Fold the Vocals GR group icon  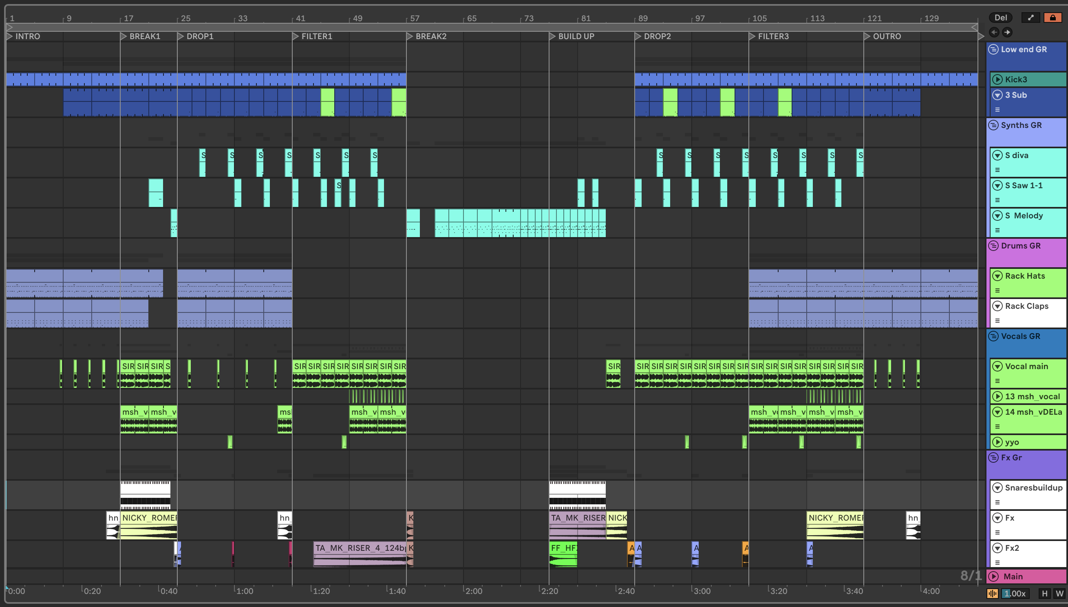tap(993, 336)
